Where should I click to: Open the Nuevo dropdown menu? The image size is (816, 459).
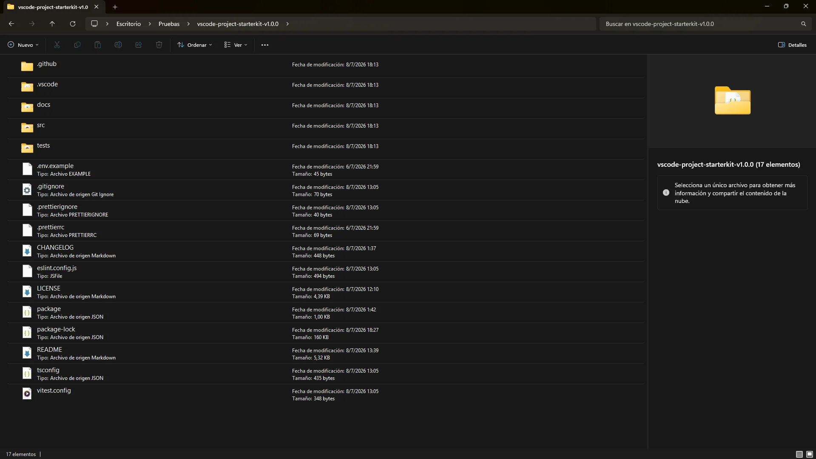pos(23,45)
